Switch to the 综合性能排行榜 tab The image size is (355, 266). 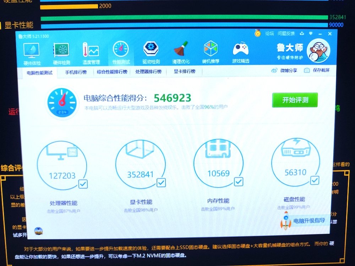112,72
